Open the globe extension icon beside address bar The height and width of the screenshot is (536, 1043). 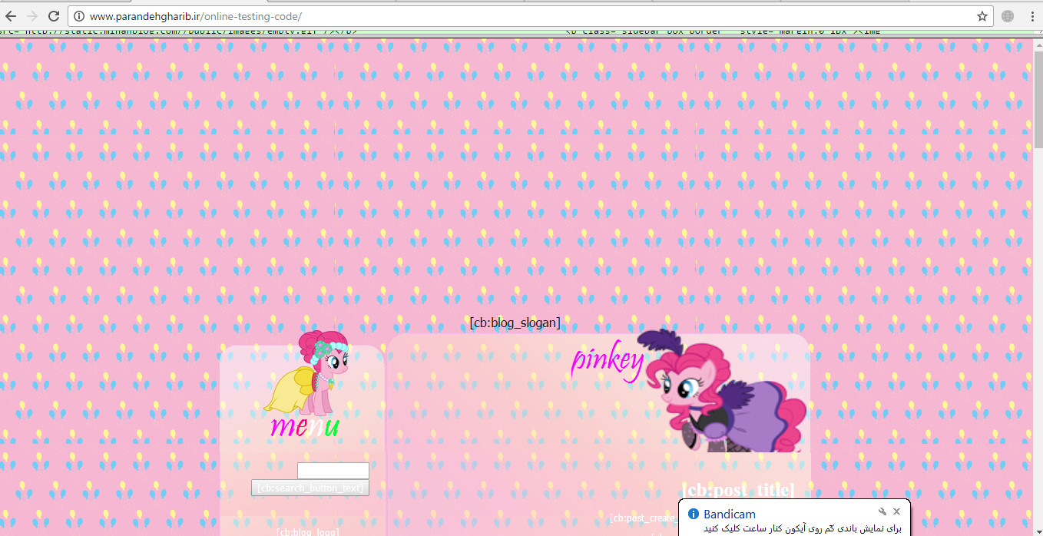pyautogui.click(x=1008, y=16)
